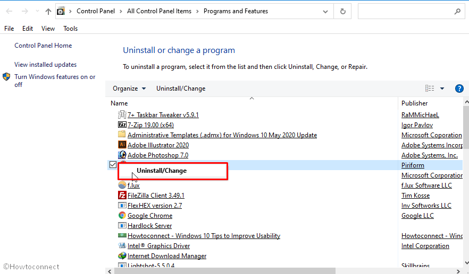The height and width of the screenshot is (274, 469).
Task: Click the f.lux program icon
Action: tap(122, 185)
